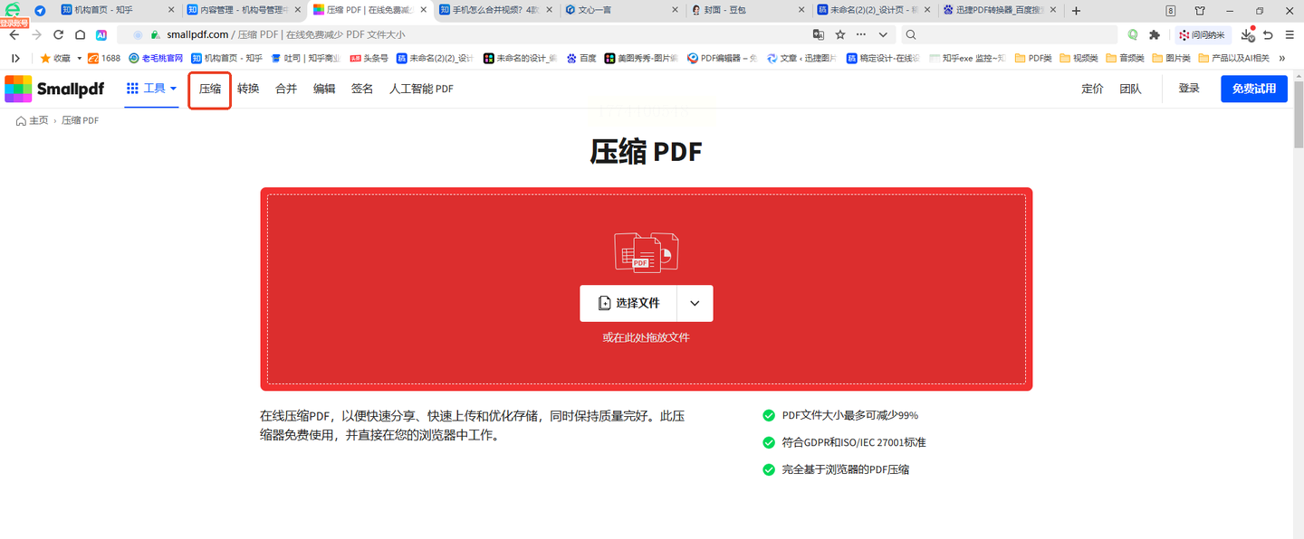The image size is (1304, 539).
Task: Expand the dropdown arrow beside 选择文件
Action: click(695, 303)
